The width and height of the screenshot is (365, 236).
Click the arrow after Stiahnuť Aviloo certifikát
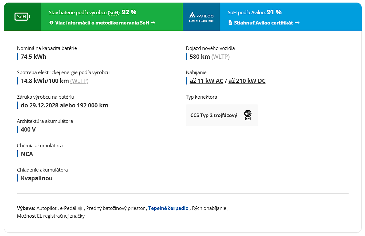297,23
